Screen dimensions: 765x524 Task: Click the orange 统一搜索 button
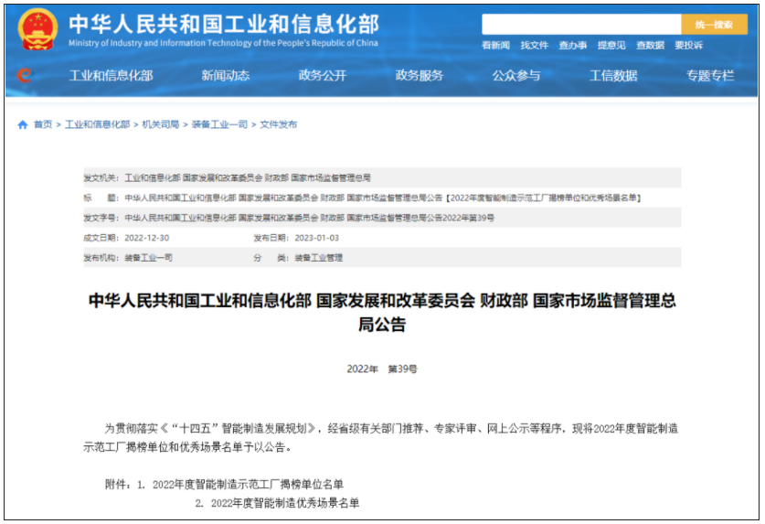pos(714,25)
